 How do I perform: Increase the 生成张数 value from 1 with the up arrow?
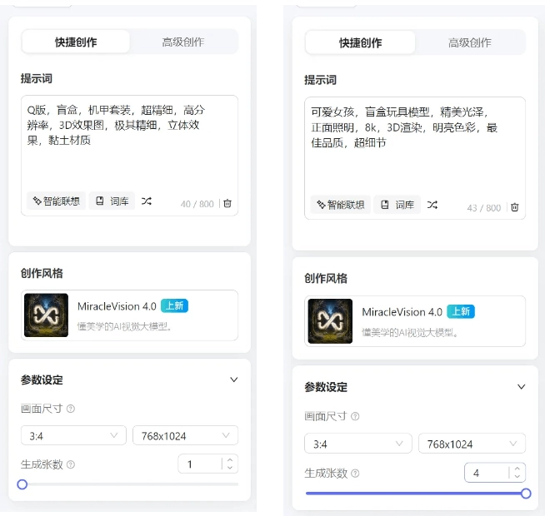coord(231,460)
